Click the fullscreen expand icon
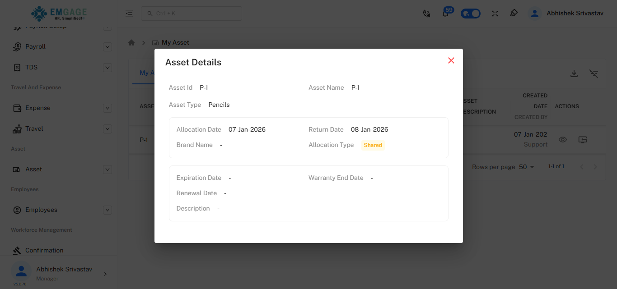The width and height of the screenshot is (617, 289). coord(495,14)
